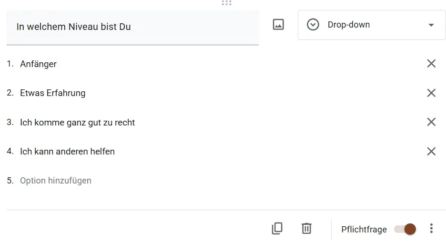Click the dropdown arrow beside Drop-down
Image resolution: width=446 pixels, height=241 pixels.
click(431, 25)
